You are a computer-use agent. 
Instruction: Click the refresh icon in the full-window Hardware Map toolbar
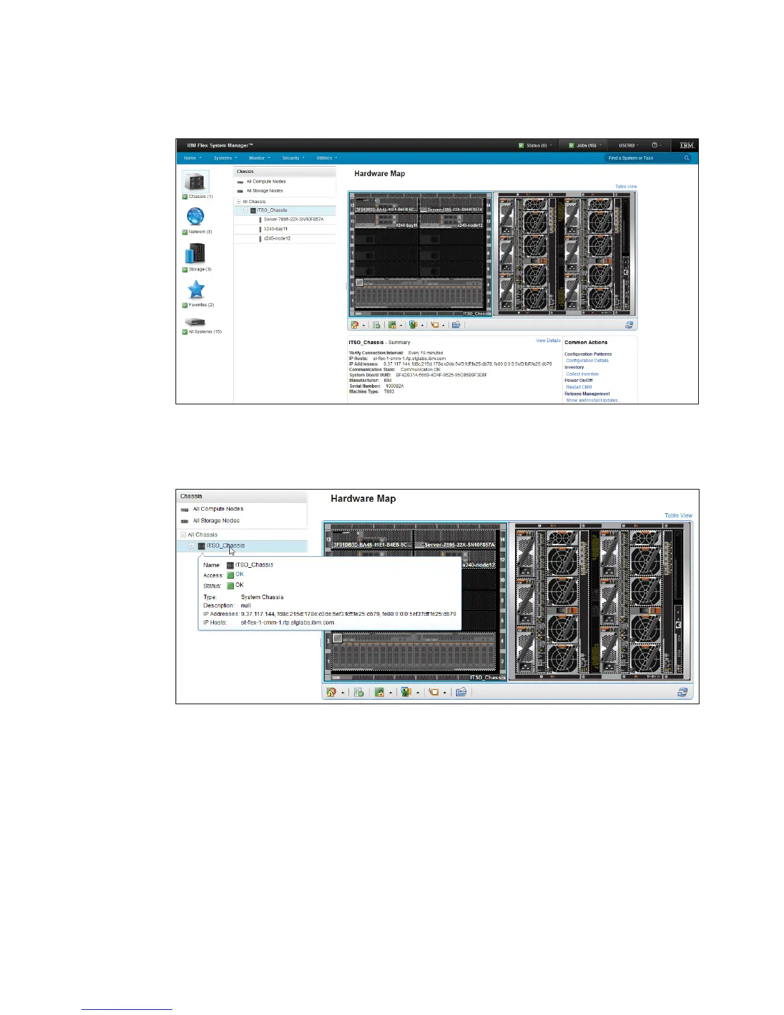tap(630, 325)
